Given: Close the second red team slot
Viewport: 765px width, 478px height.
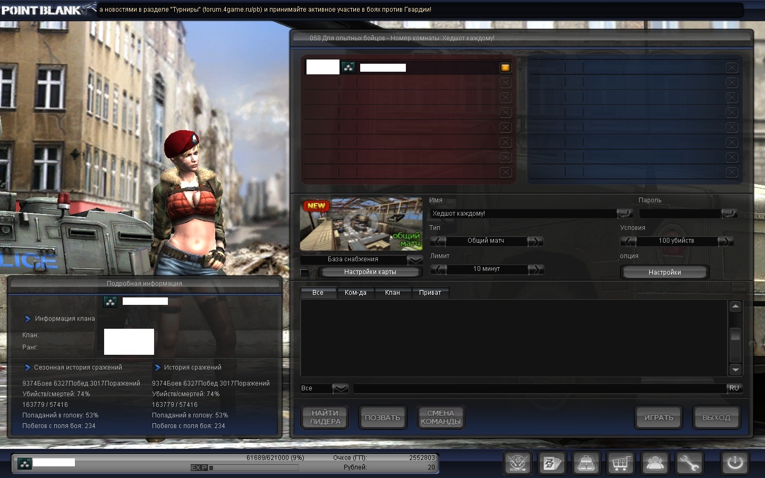Looking at the screenshot, I should pos(505,82).
